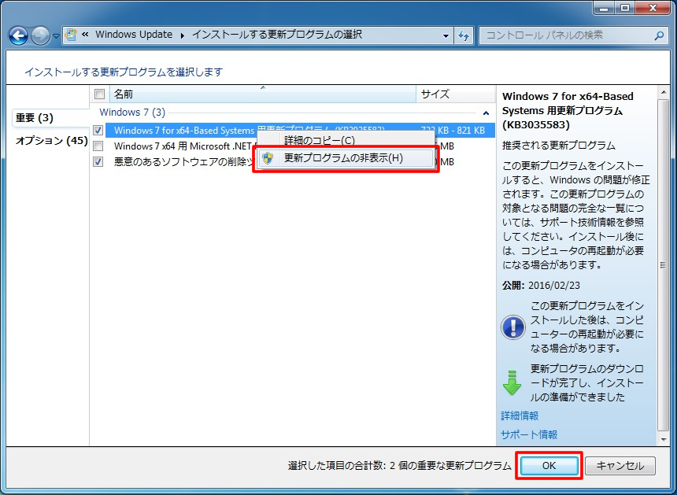Click the Windows 7 (3) group label
The image size is (677, 495).
coord(132,113)
